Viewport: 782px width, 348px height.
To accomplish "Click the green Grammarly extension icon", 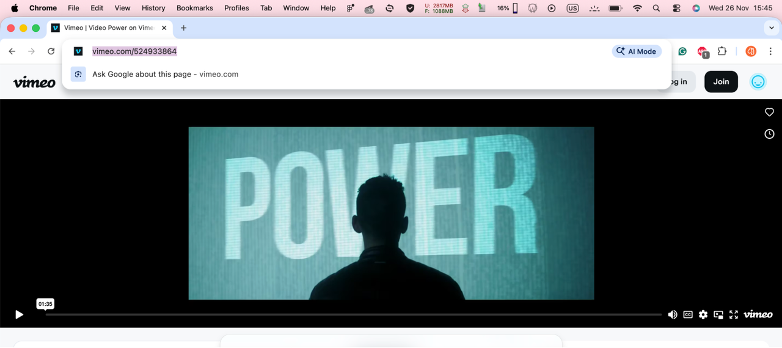I will [683, 51].
